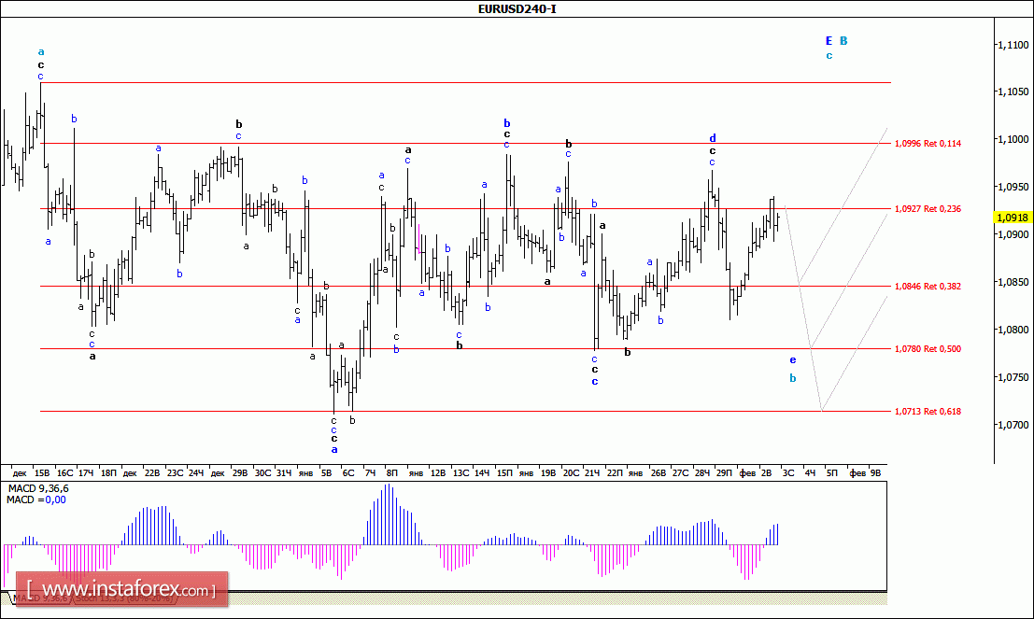Jump to the 9B date marker
Viewport: 1034px width, 619px height.
point(874,473)
